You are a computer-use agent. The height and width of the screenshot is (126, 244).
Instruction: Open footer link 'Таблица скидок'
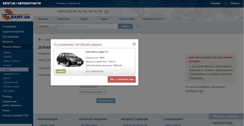tap(47, 125)
